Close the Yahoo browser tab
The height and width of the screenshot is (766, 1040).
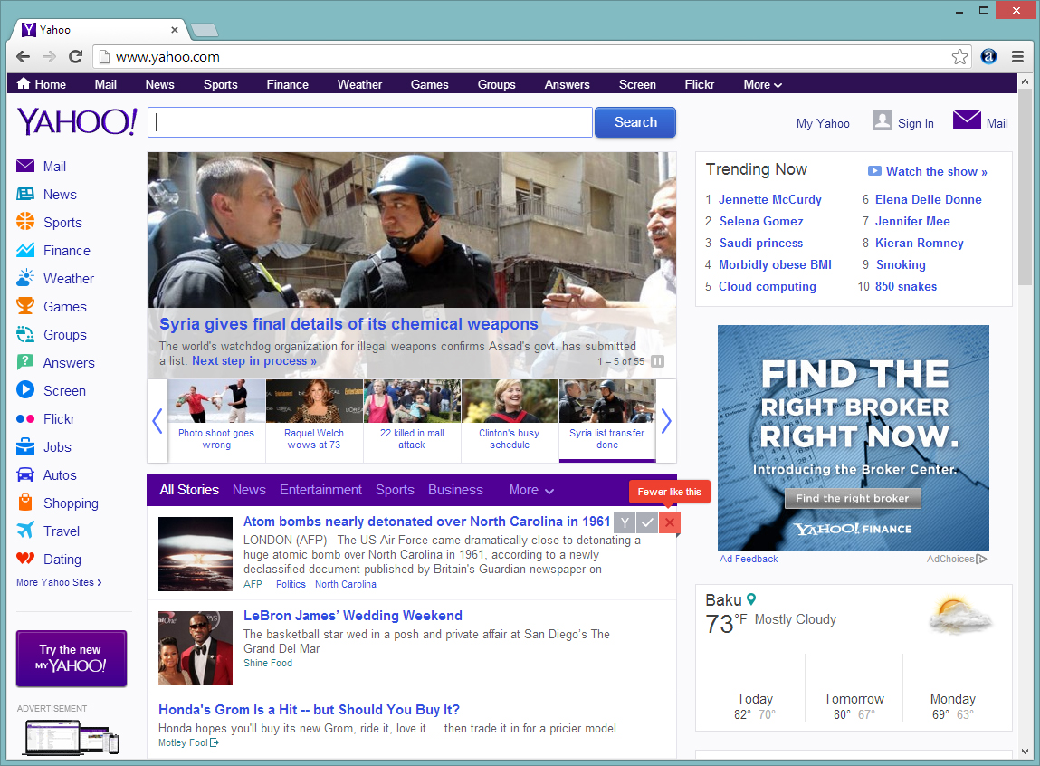[x=175, y=30]
